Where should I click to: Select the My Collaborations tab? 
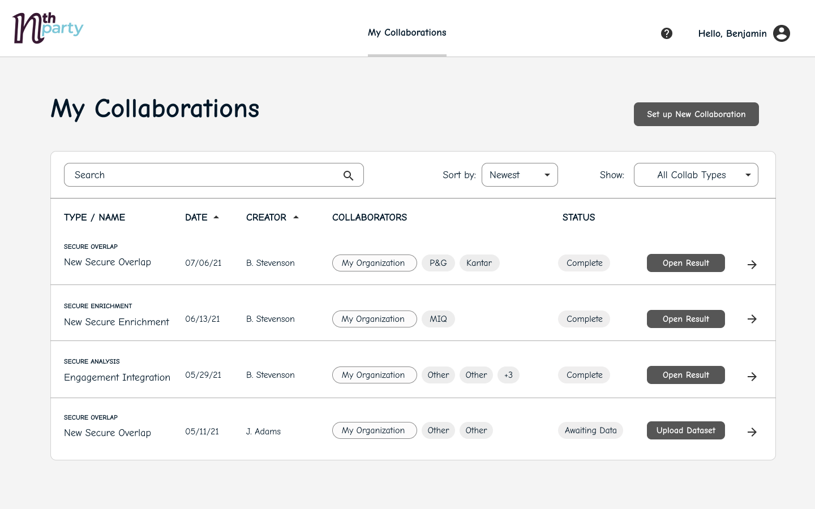click(x=407, y=33)
